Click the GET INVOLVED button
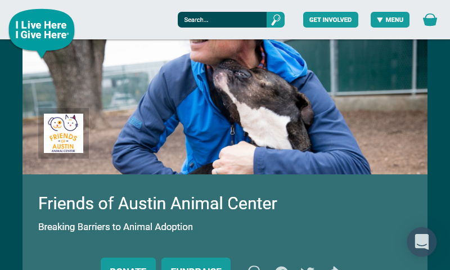Image resolution: width=450 pixels, height=270 pixels. (x=331, y=20)
